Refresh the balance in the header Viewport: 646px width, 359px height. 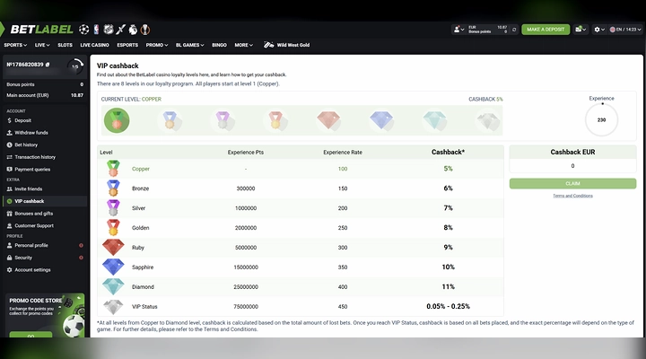point(514,30)
